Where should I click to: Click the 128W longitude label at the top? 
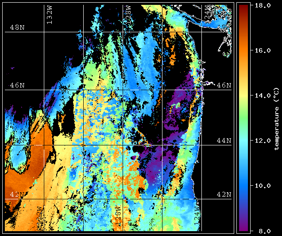pyautogui.click(x=127, y=15)
